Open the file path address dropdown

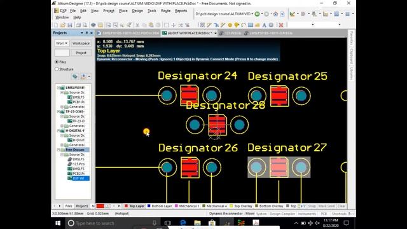pyautogui.click(x=252, y=14)
